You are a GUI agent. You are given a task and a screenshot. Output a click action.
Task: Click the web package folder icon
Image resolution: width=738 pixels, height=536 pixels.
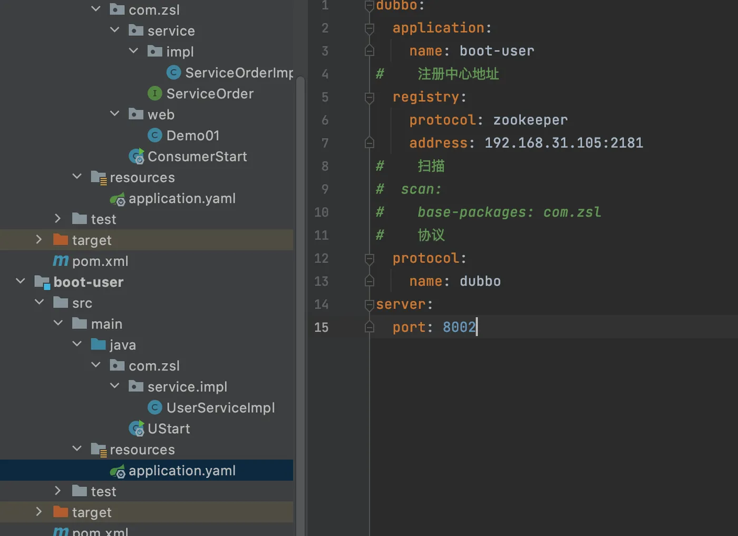(x=136, y=114)
